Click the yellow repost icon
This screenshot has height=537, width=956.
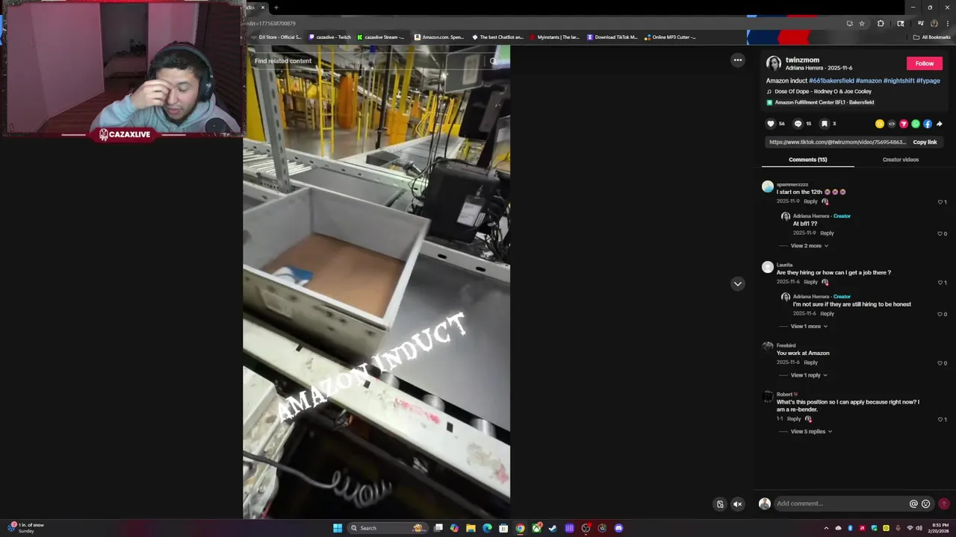[879, 124]
